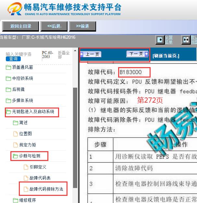Expand the 多媒体系统 tree node
Viewport: 197px width, 203px height.
point(23,100)
